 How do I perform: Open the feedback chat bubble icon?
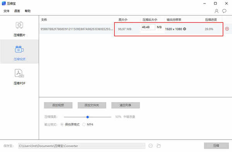[x=224, y=11]
